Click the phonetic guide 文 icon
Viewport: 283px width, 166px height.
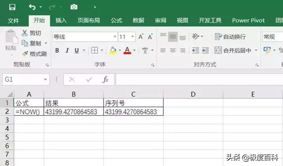pos(145,50)
